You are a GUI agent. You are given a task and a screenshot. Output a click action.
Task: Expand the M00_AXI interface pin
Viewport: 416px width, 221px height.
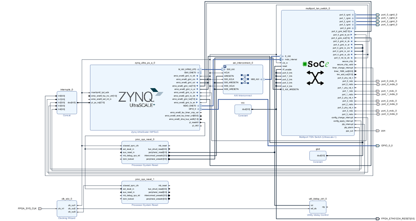[262, 79]
